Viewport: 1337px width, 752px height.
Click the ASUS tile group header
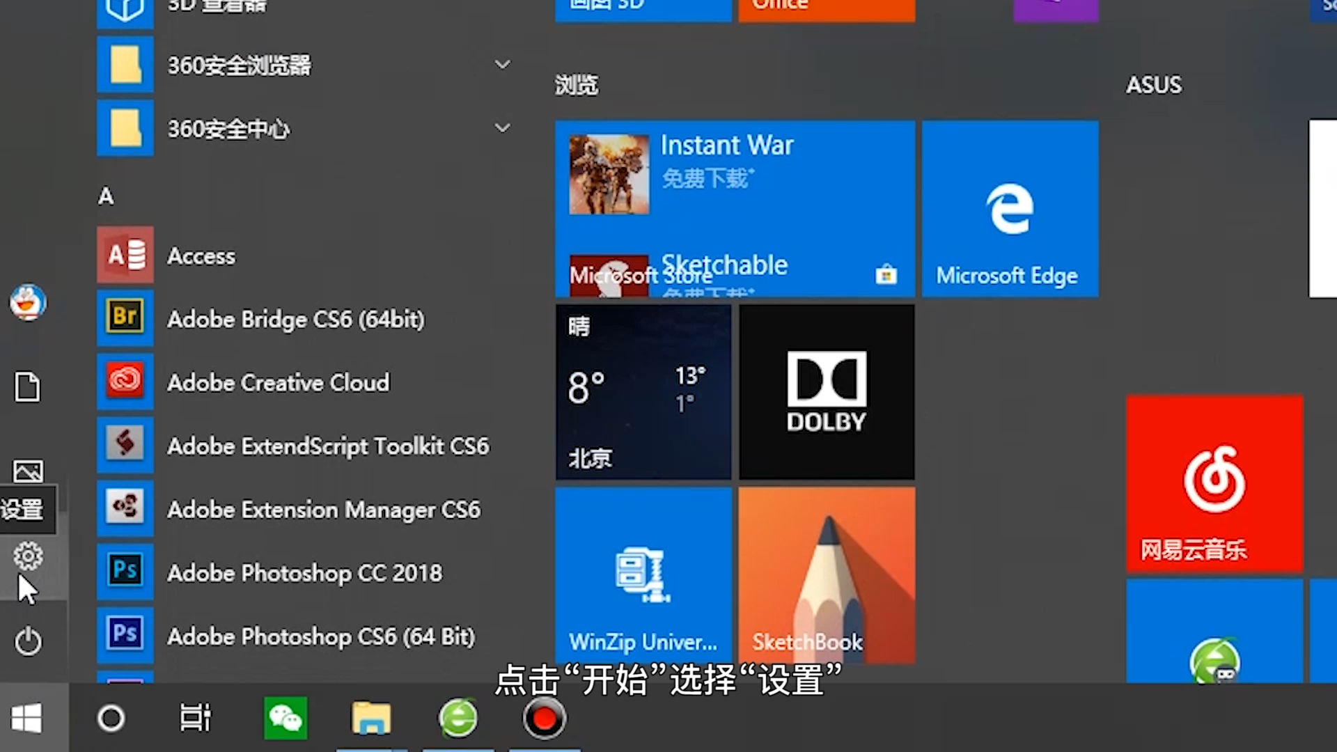point(1154,85)
